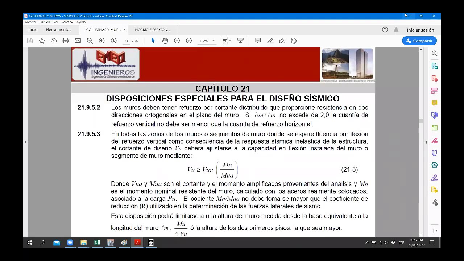Print the document with the printer icon
This screenshot has width=464, height=261.
click(x=66, y=41)
